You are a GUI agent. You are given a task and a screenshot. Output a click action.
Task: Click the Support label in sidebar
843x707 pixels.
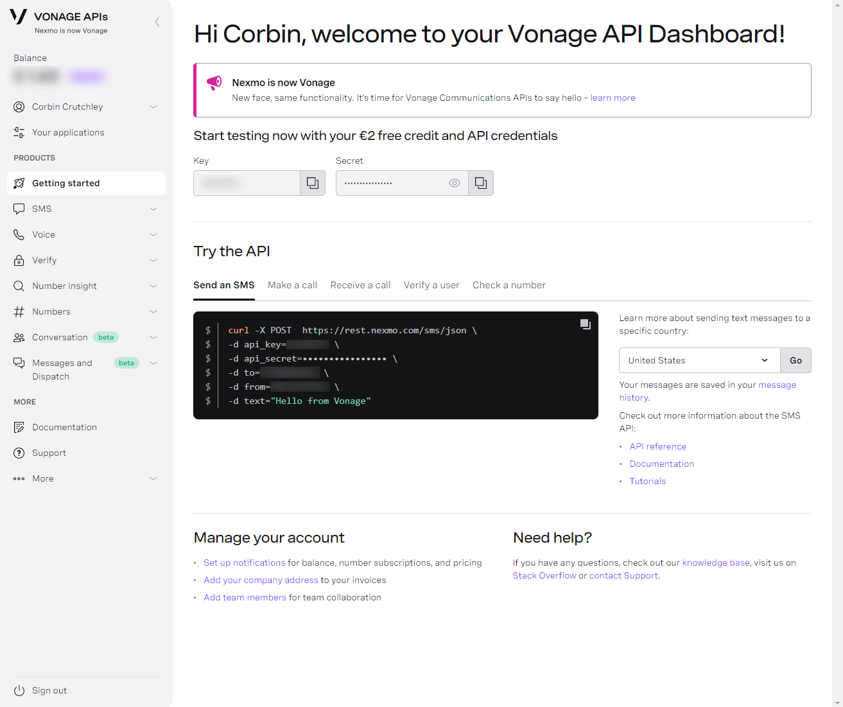tap(49, 453)
